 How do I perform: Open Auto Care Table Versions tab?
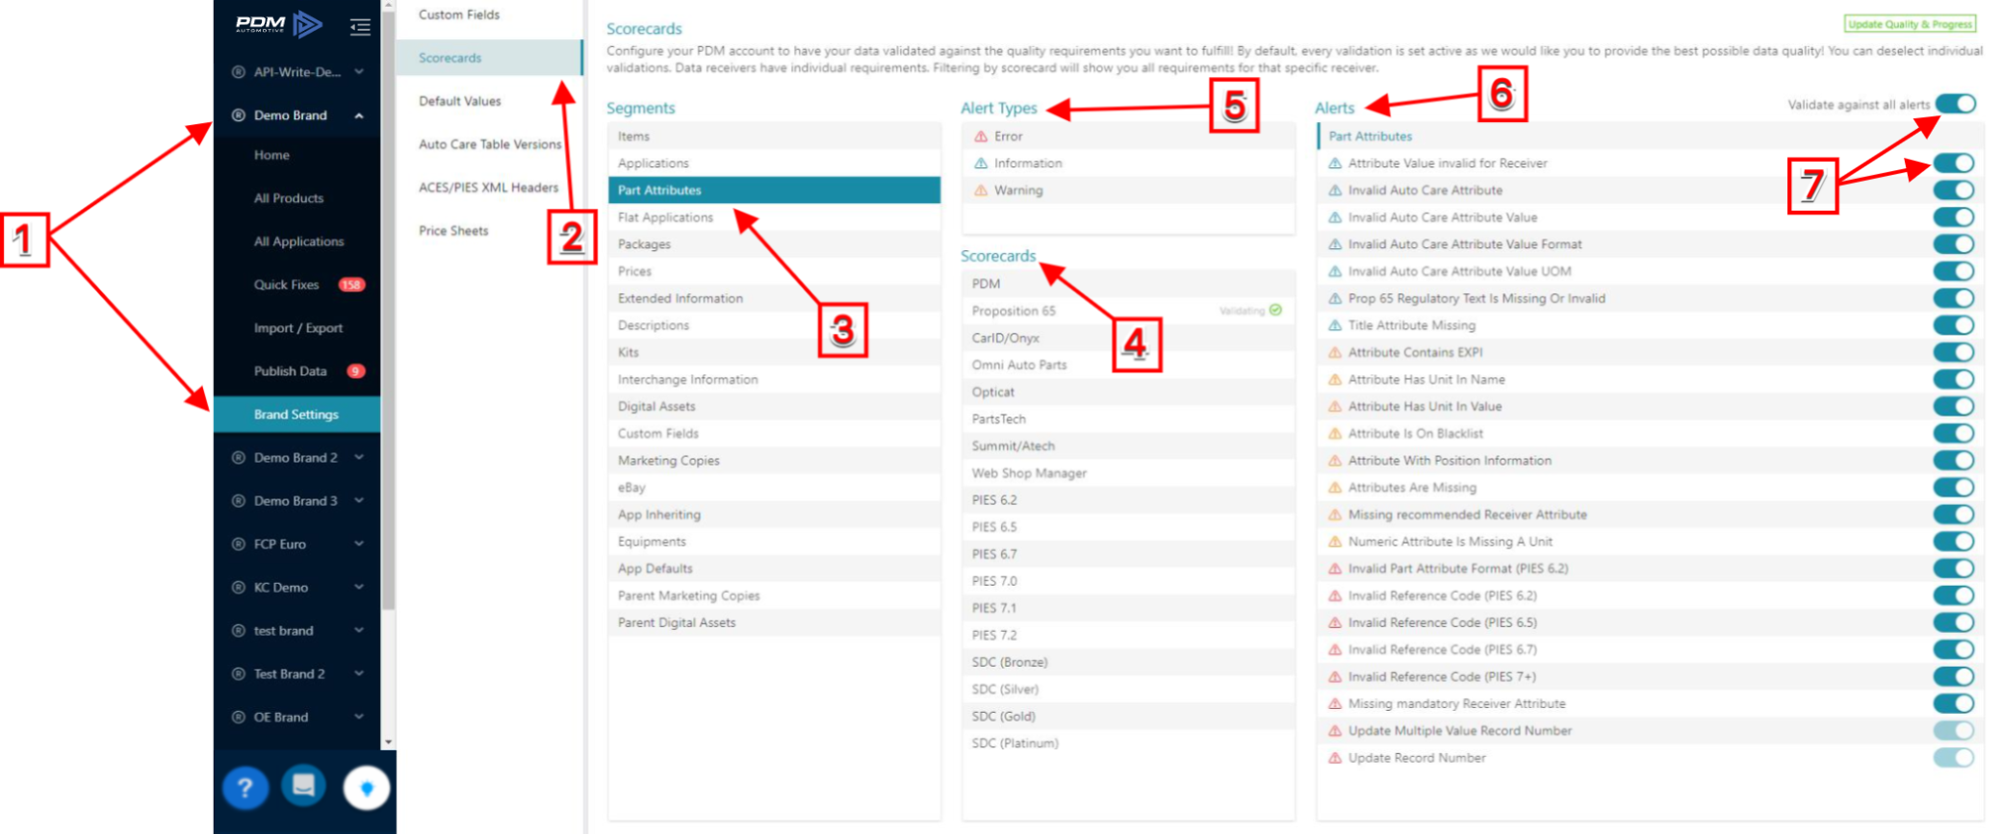pyautogui.click(x=490, y=144)
